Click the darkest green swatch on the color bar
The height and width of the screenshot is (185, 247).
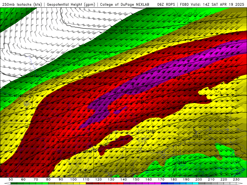14,183
